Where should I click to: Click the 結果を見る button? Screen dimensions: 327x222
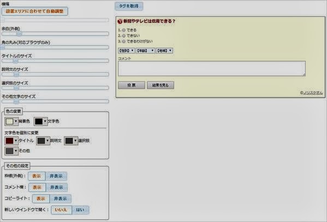(160, 85)
